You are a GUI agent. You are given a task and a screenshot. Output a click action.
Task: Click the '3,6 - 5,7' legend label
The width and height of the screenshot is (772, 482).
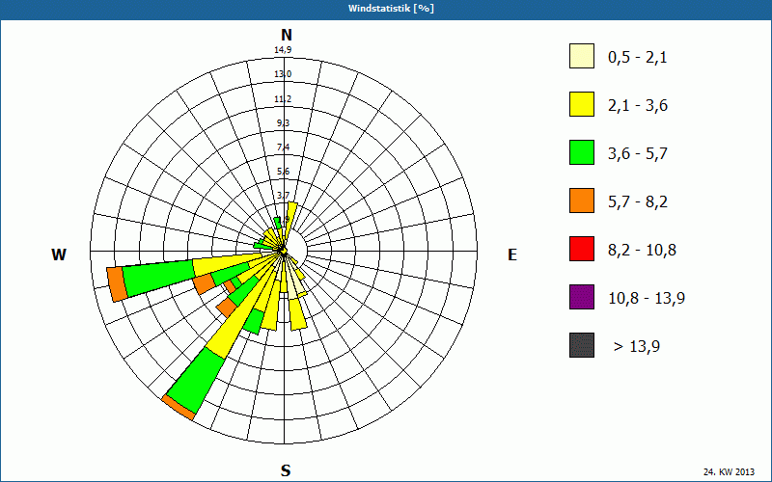tap(638, 154)
